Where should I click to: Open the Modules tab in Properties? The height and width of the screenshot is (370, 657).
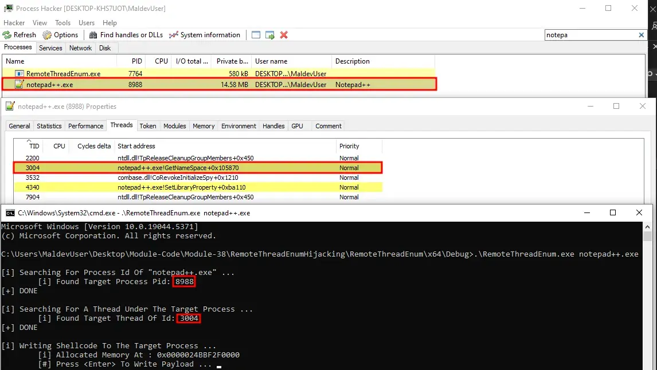pos(174,126)
